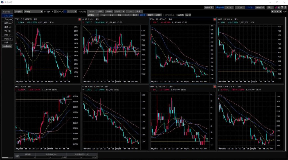Go to the next page arrow
The image size is (288, 160).
coord(278,11)
